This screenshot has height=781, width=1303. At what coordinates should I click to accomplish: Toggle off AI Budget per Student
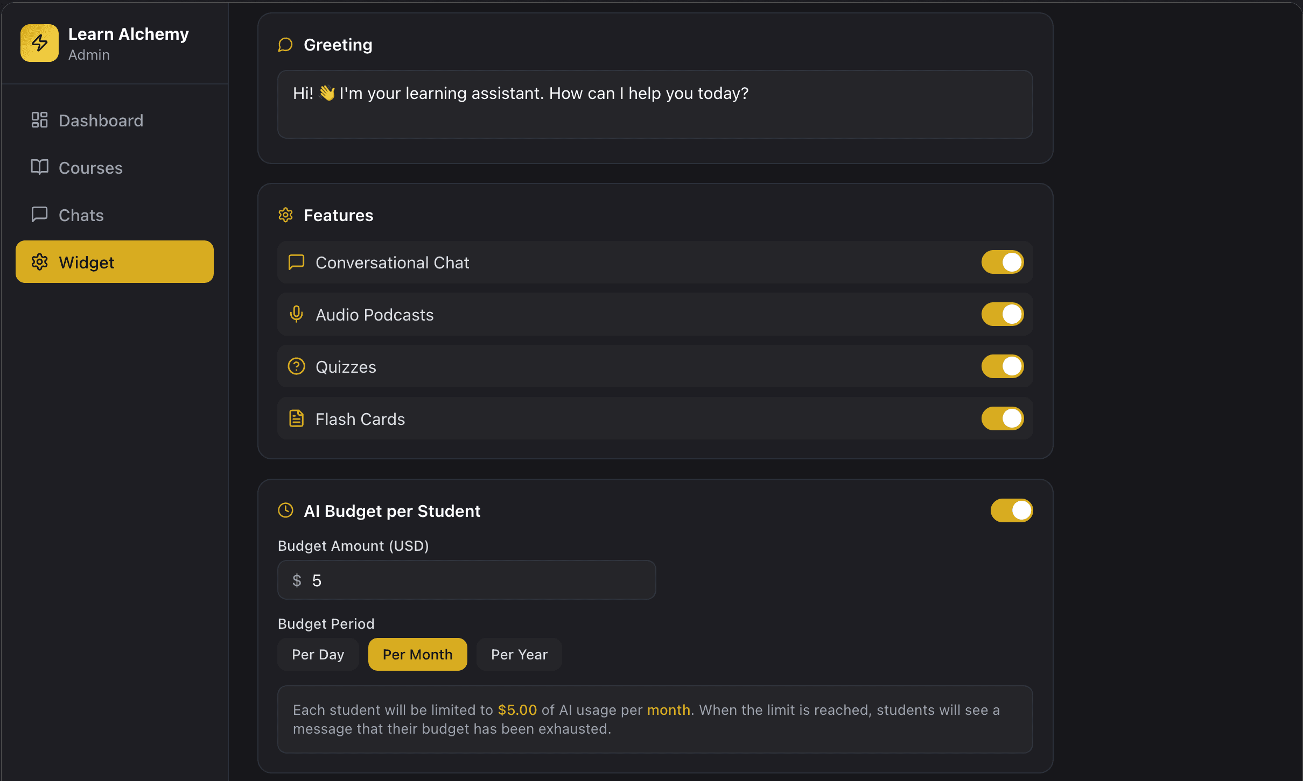pyautogui.click(x=1011, y=510)
